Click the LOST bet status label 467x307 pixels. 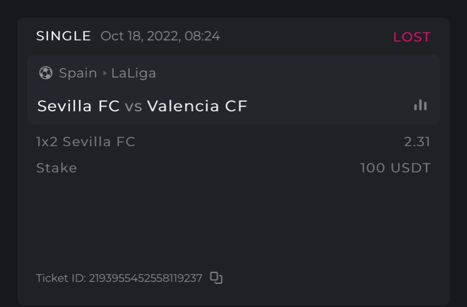click(411, 37)
